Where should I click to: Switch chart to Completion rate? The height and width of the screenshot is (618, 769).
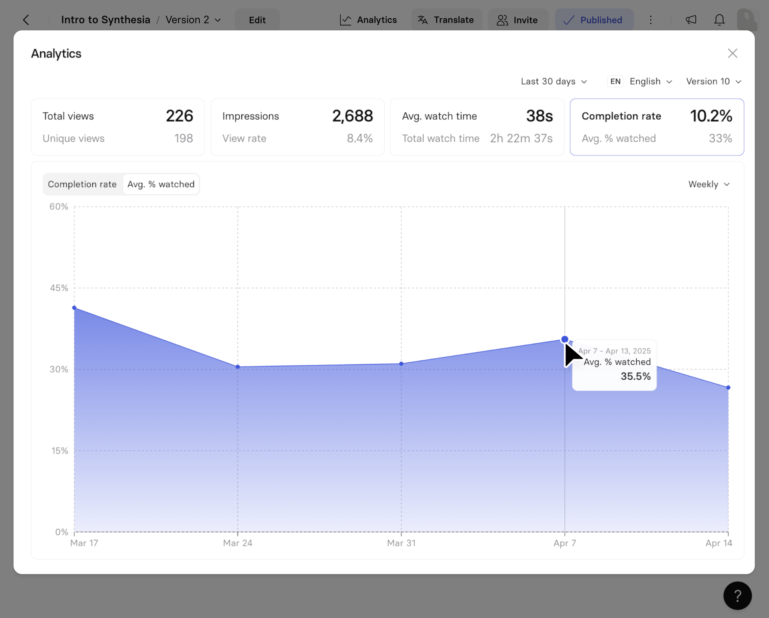82,184
